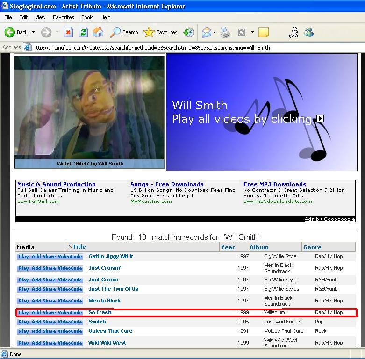Open the View menu
Viewport: 365px width, 359px height.
pos(40,17)
